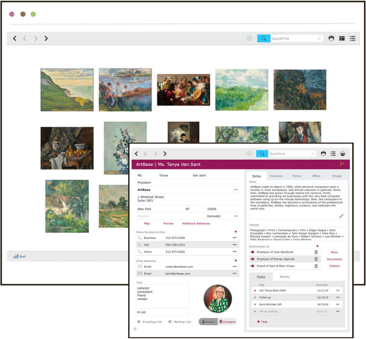Delete the Employer of Joan Bambrick relationship

coord(316,252)
